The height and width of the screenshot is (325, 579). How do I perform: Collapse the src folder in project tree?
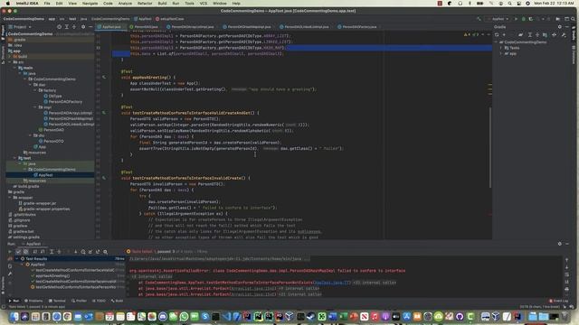point(10,62)
